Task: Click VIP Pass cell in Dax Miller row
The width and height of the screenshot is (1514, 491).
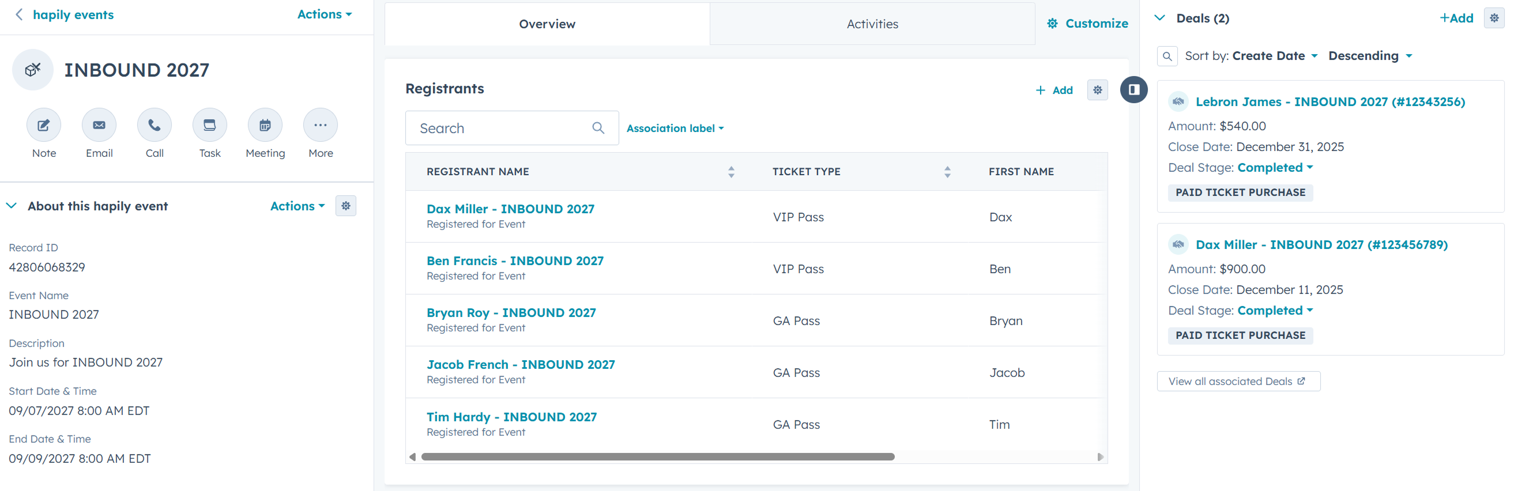Action: pos(798,217)
